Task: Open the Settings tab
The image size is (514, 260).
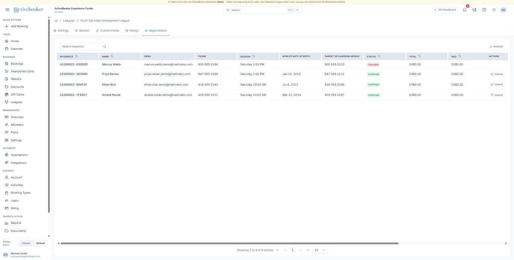Action: coord(61,31)
